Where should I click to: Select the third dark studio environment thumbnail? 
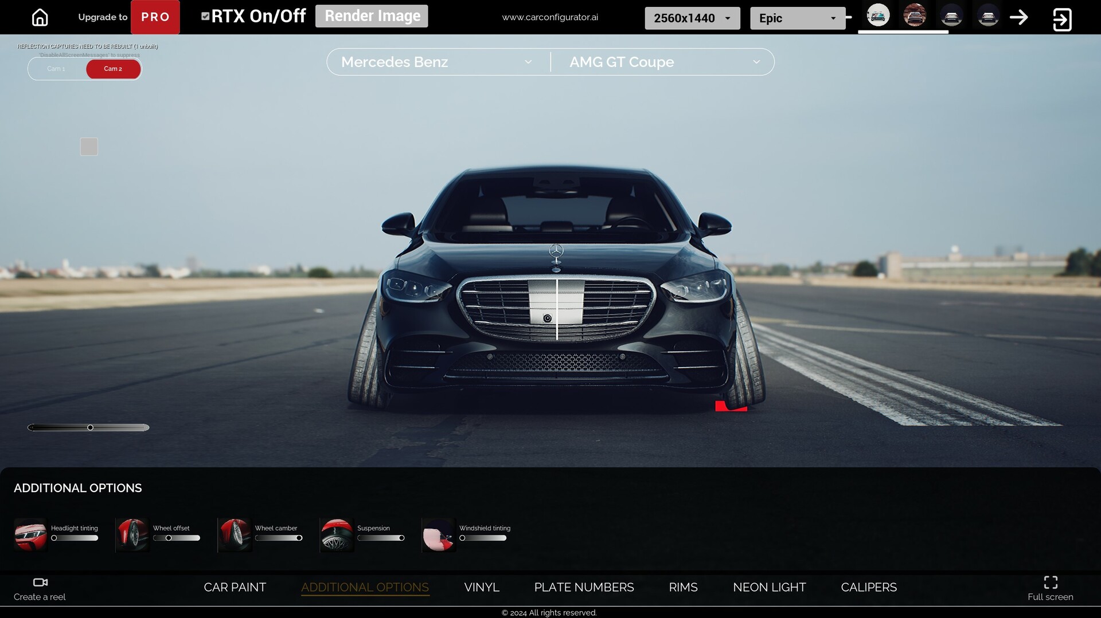(951, 15)
